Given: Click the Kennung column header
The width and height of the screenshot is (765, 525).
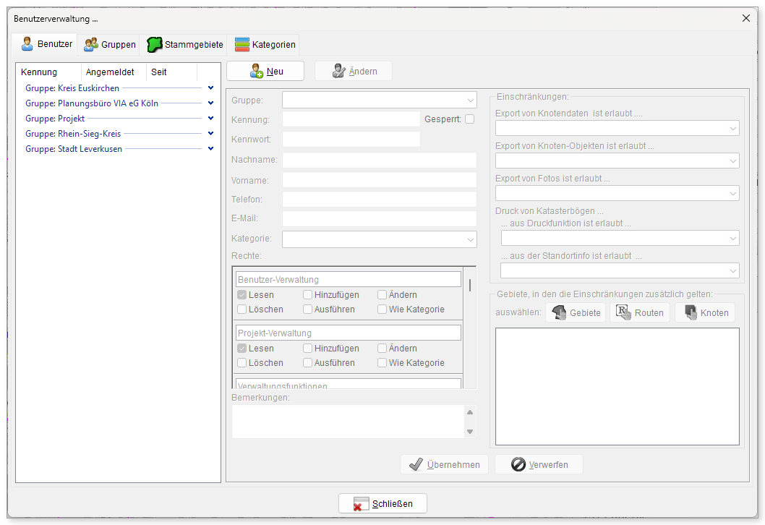Looking at the screenshot, I should coord(48,72).
